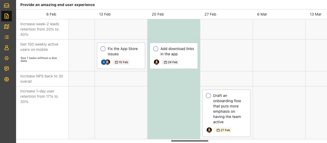Screen dimensions: 327x143
Task: Open the roadmap map icon
Action: [x=7, y=27]
